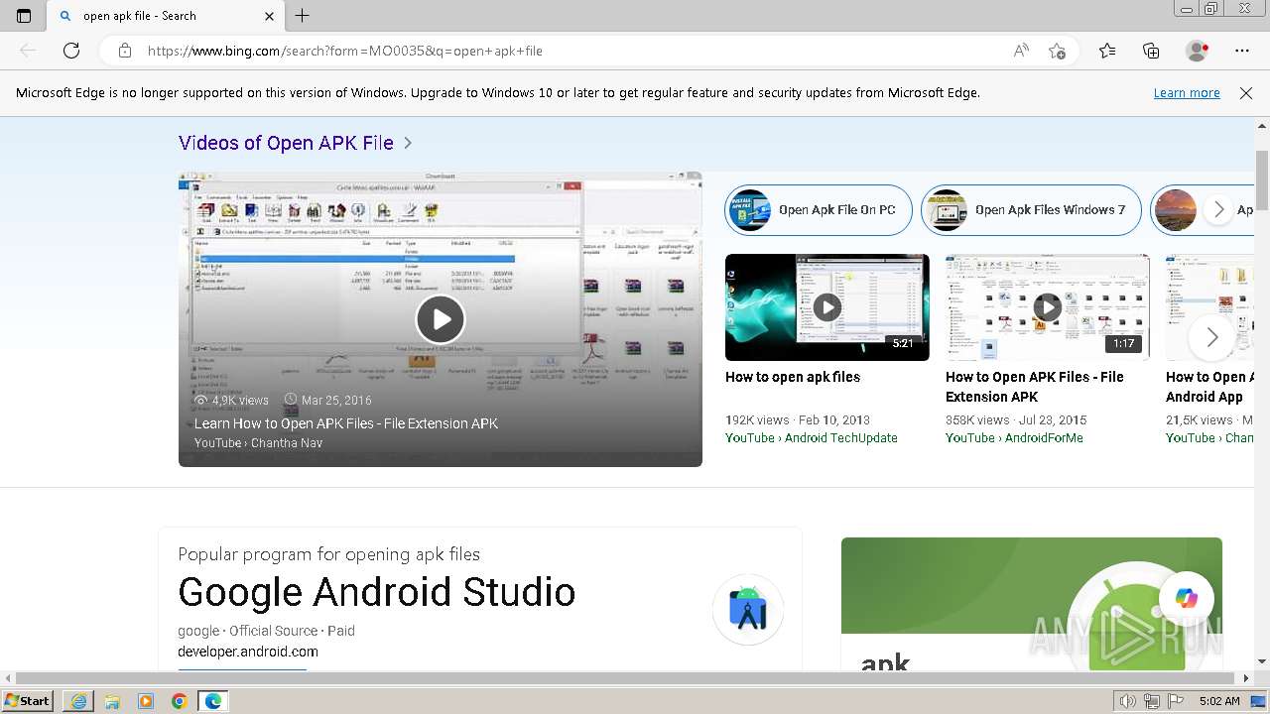Open the Windows Start menu
The height and width of the screenshot is (714, 1270).
(x=28, y=701)
